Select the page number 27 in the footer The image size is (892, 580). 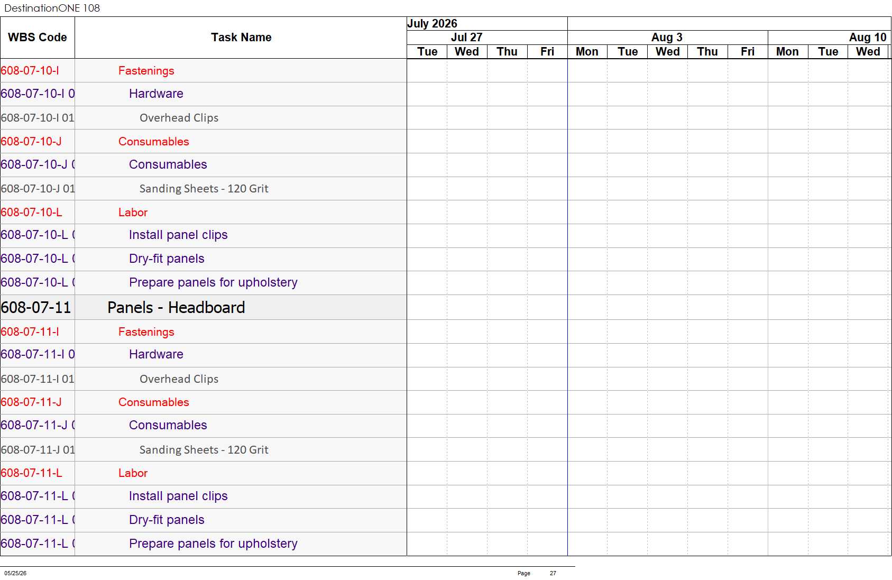(553, 573)
